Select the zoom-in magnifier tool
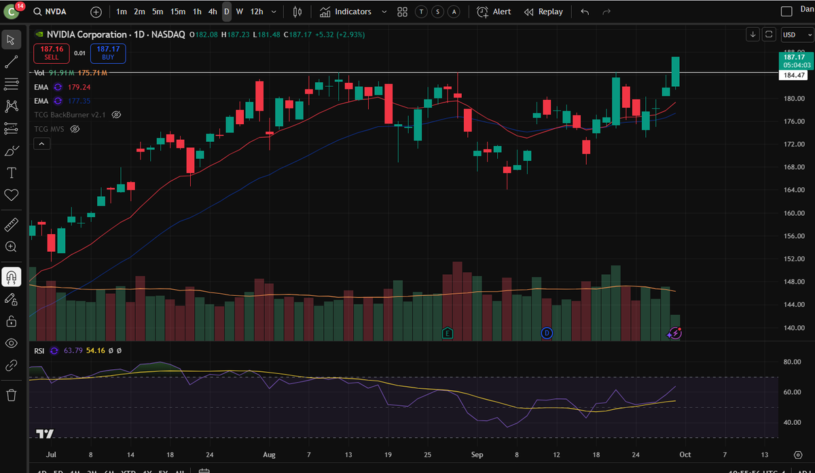815x473 pixels. (x=11, y=246)
